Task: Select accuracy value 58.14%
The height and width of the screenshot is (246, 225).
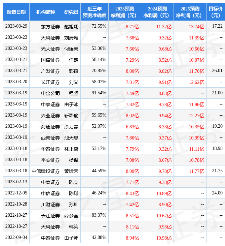Action: pos(99,59)
